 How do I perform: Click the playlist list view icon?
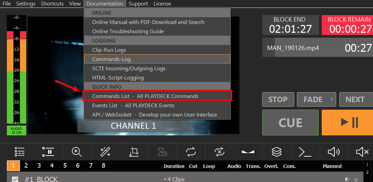20,151
